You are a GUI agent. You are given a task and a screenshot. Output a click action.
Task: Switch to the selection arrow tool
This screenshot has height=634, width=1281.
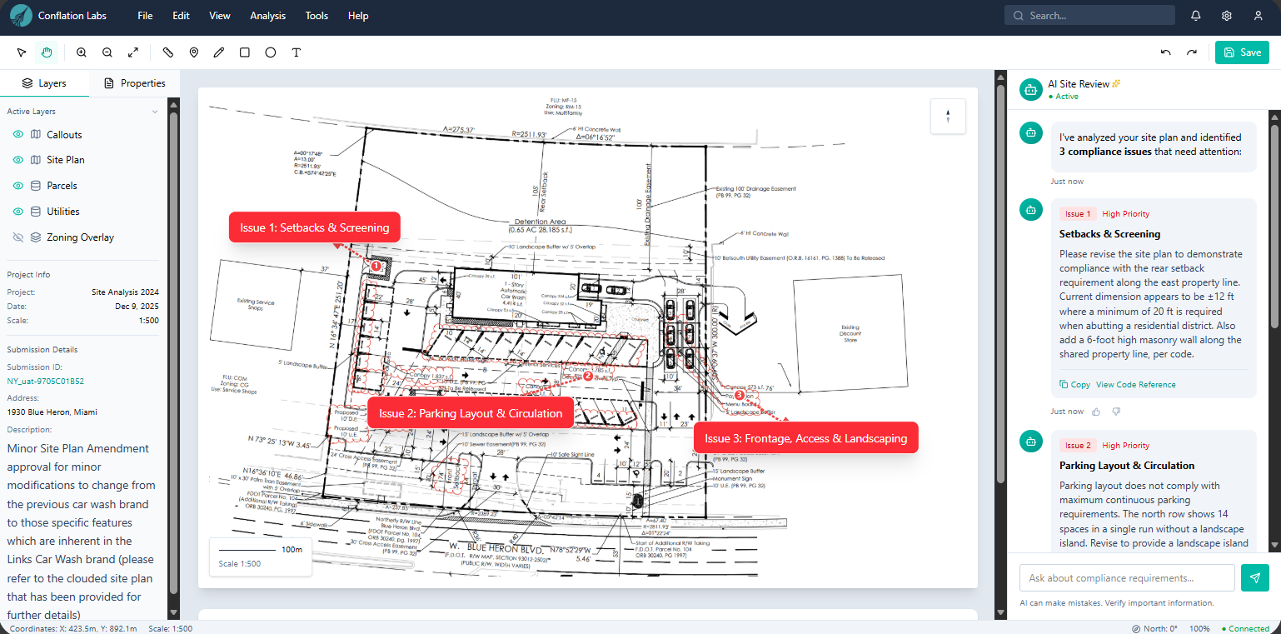click(21, 52)
